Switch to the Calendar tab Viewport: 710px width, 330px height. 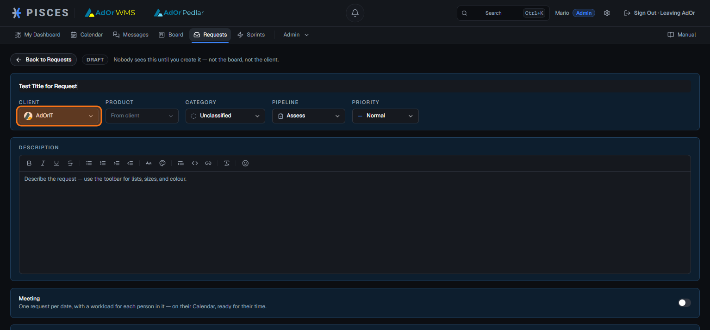(x=87, y=35)
